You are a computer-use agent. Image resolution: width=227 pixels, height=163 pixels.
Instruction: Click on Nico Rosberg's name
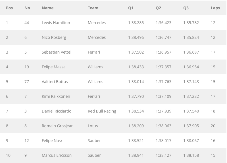click(x=54, y=37)
